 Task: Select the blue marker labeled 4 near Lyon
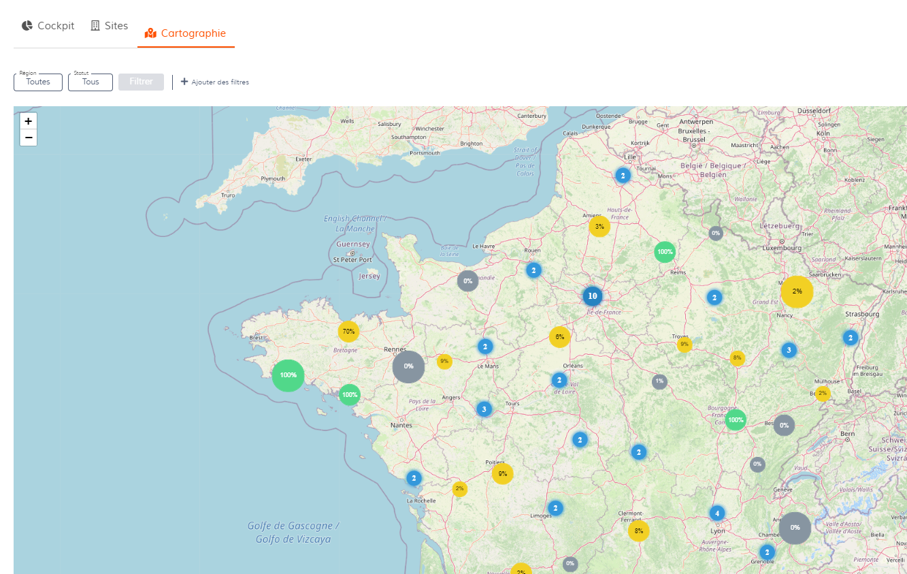tap(716, 513)
